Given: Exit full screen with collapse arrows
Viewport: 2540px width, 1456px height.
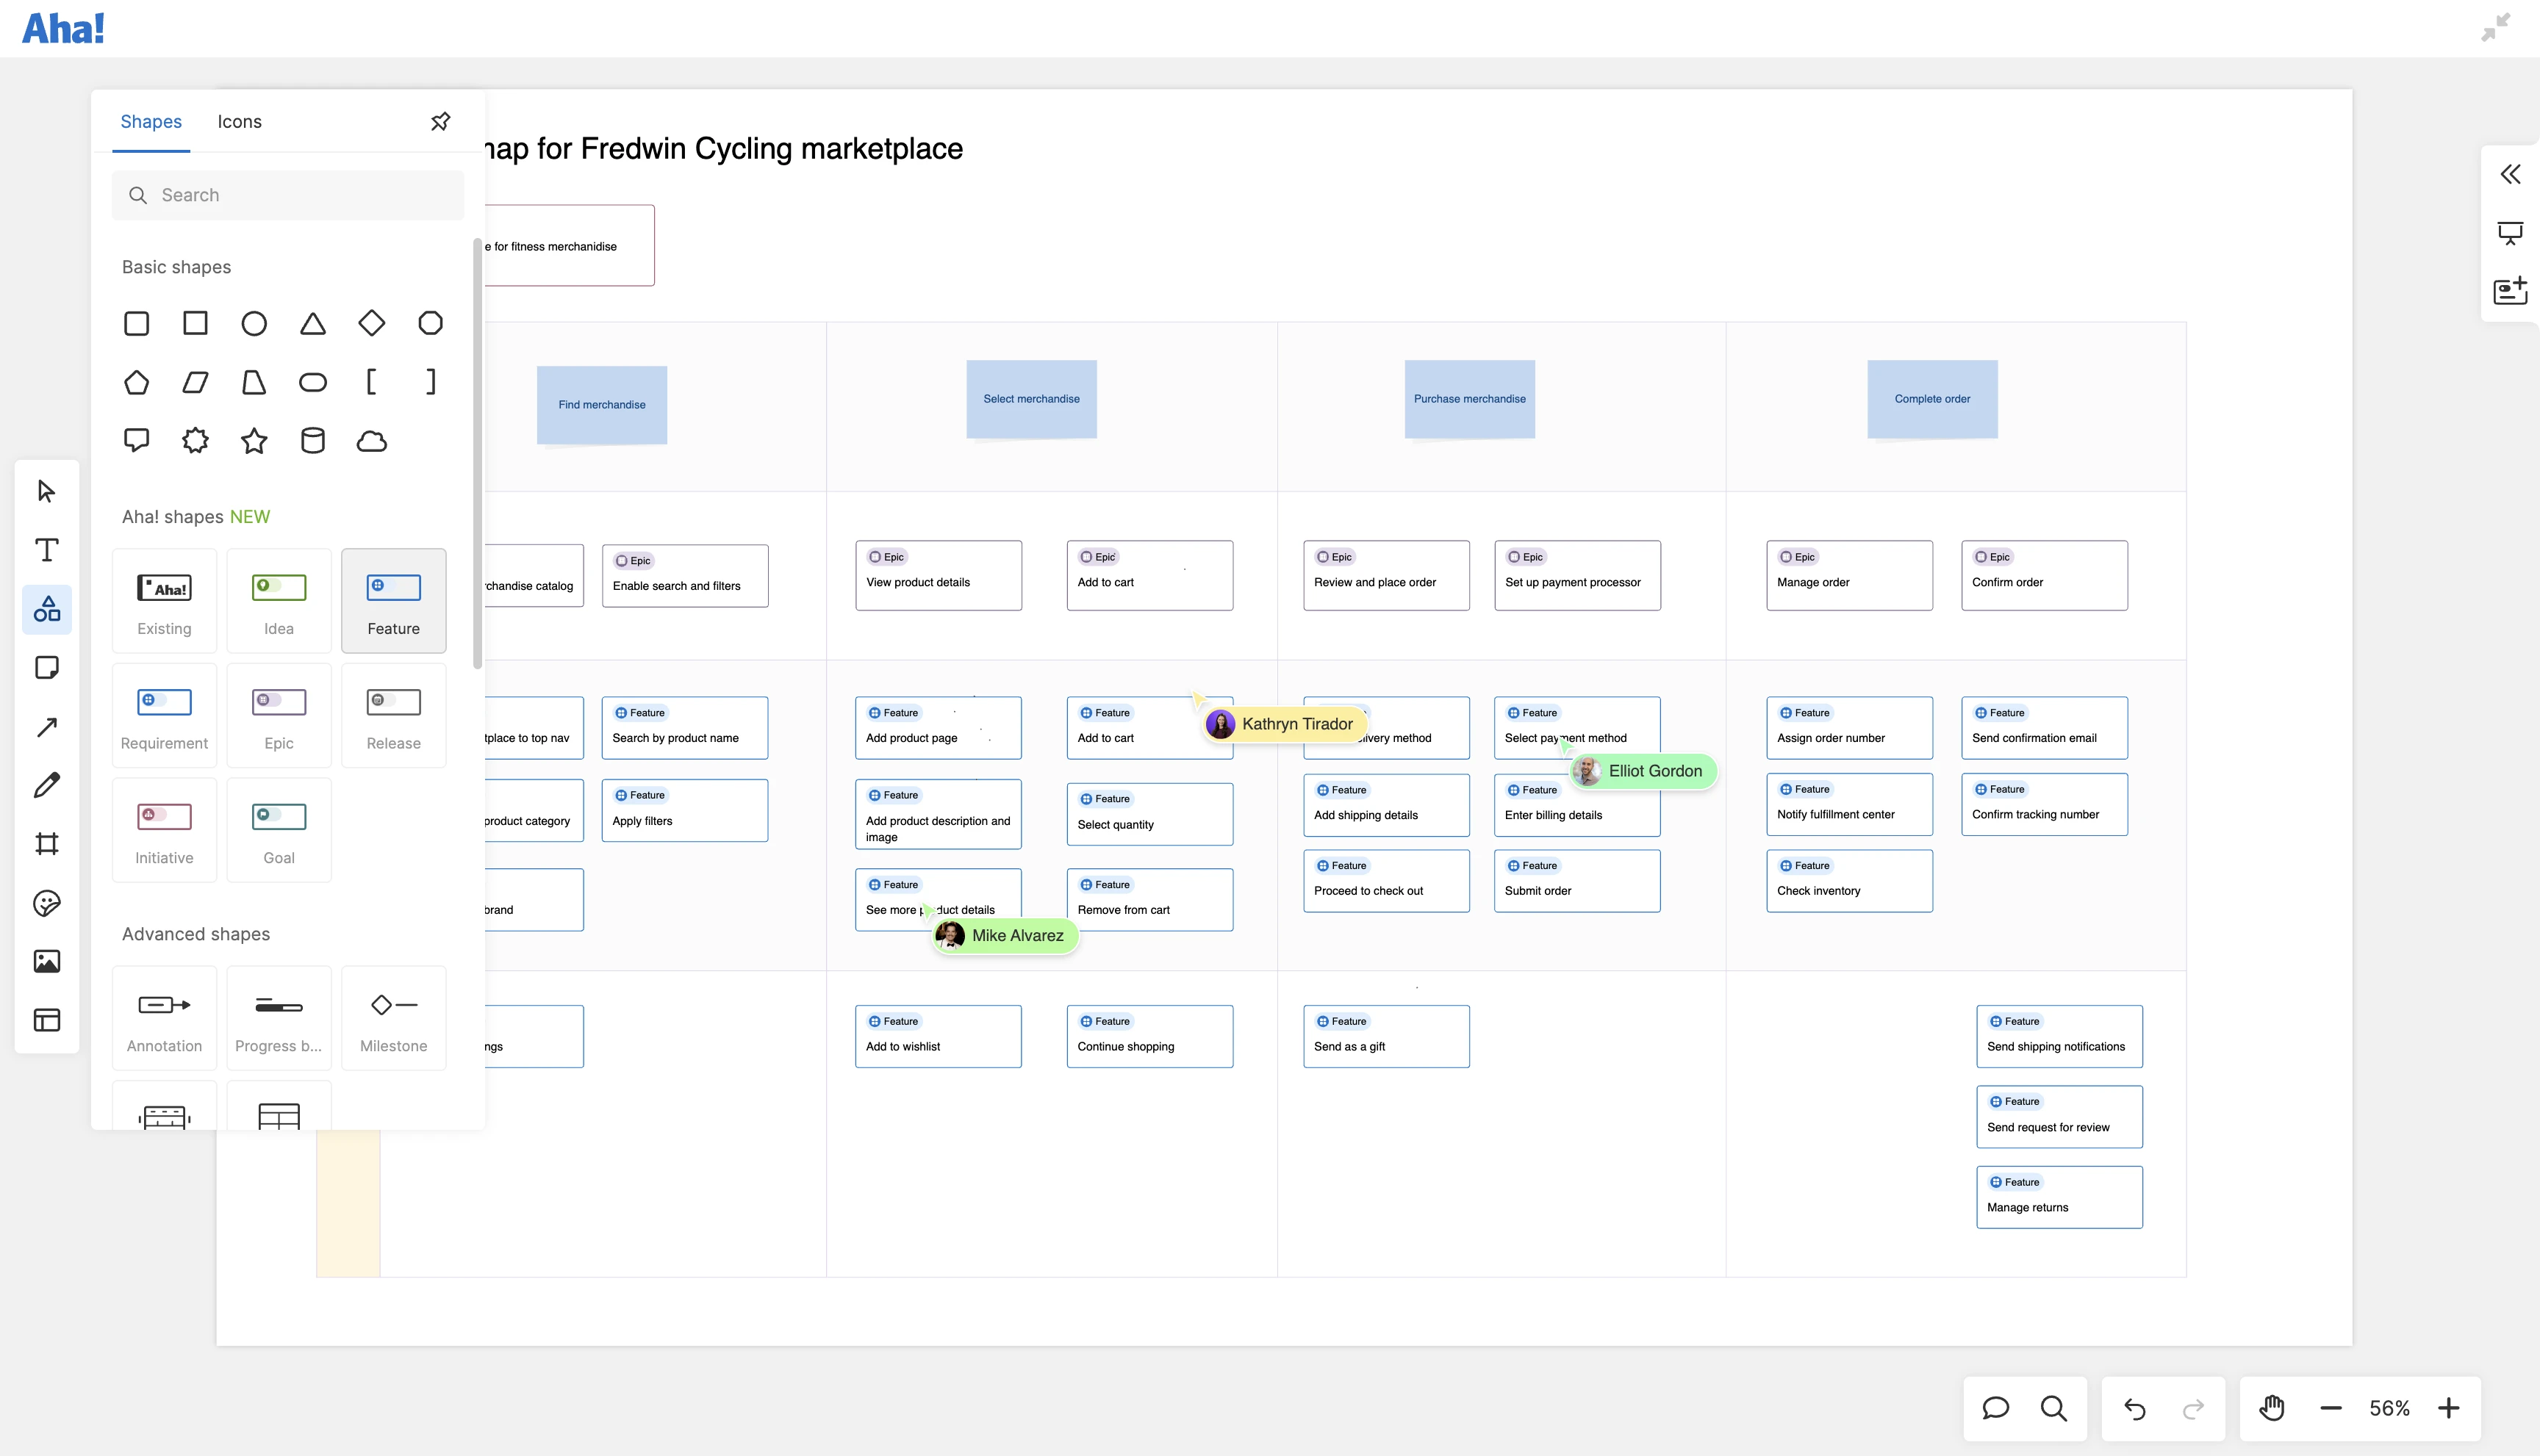Looking at the screenshot, I should pos(2495,27).
